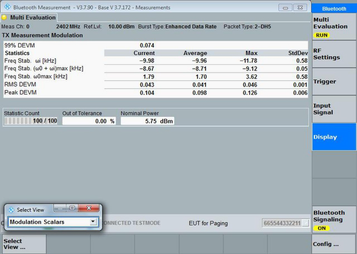Toggle the Bluetooth Signaling ON softkey
Viewport: 357px width, 254px height.
click(x=334, y=220)
